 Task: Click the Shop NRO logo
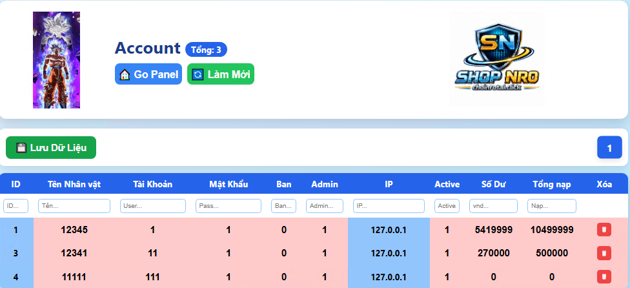497,59
